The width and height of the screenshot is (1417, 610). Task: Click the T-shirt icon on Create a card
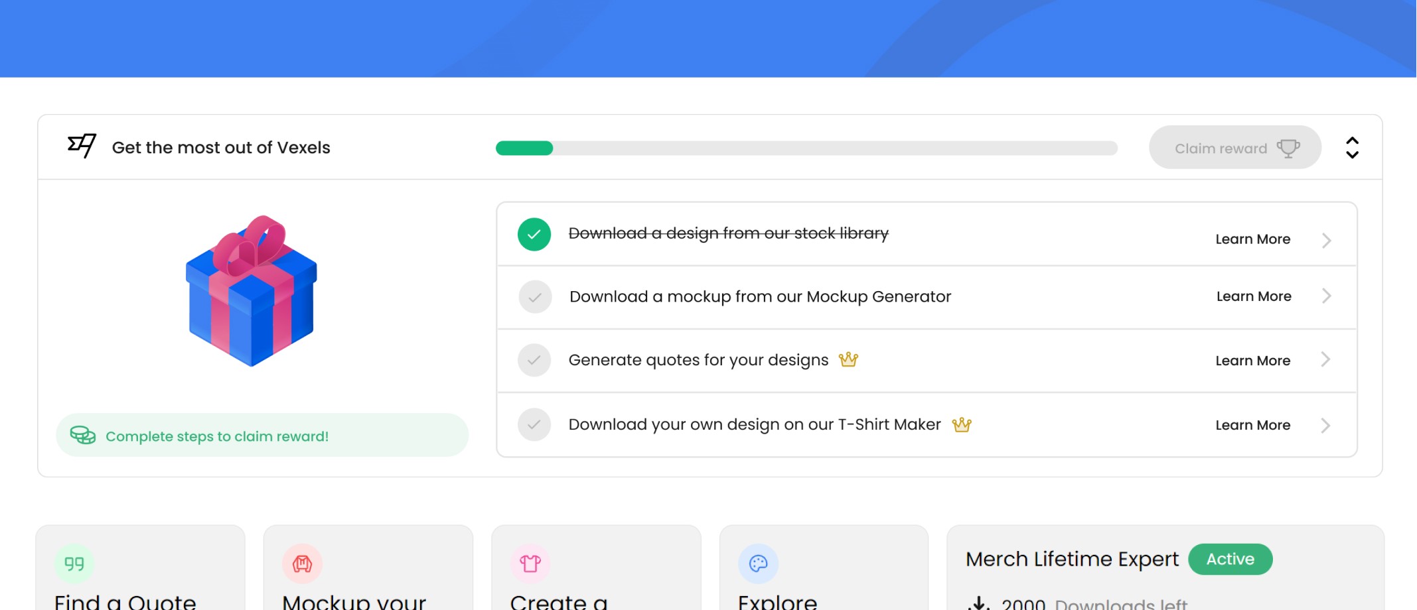point(530,564)
